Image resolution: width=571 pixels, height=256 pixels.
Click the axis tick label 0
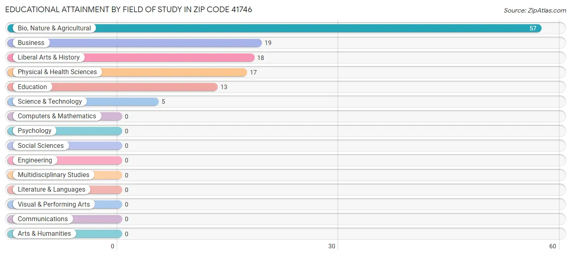point(112,246)
